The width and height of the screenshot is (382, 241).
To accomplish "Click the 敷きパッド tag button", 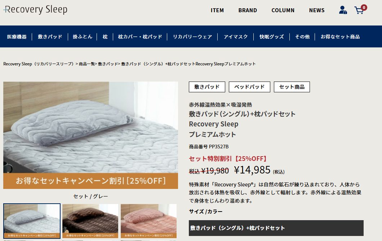I will coord(207,87).
